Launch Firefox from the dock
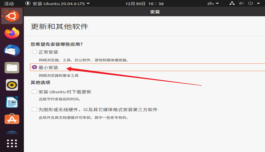The height and width of the screenshot is (152, 265). coord(12,33)
